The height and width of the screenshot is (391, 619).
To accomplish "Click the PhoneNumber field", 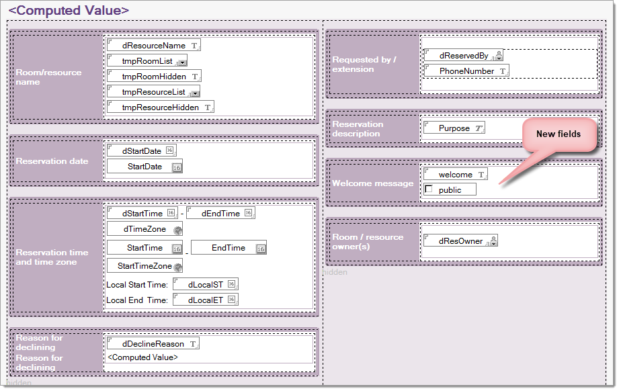I will pyautogui.click(x=466, y=71).
